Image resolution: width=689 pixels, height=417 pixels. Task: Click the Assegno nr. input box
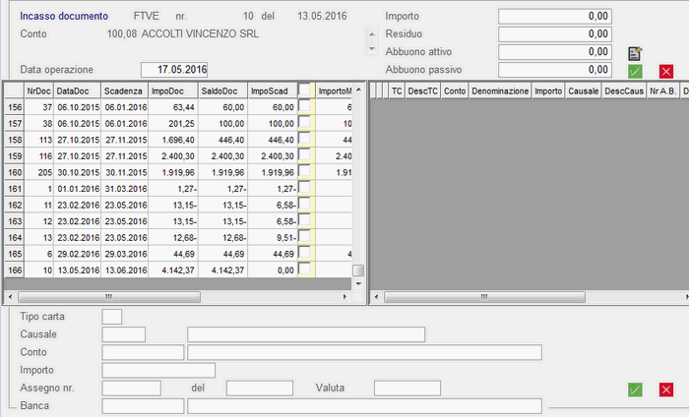pyautogui.click(x=131, y=388)
